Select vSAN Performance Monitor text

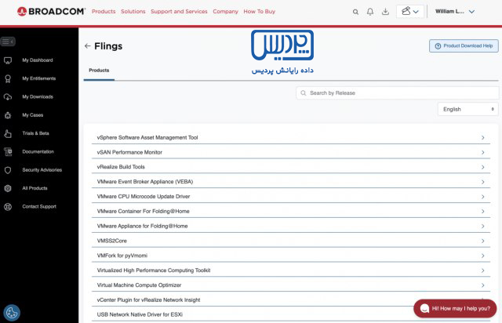coord(129,152)
